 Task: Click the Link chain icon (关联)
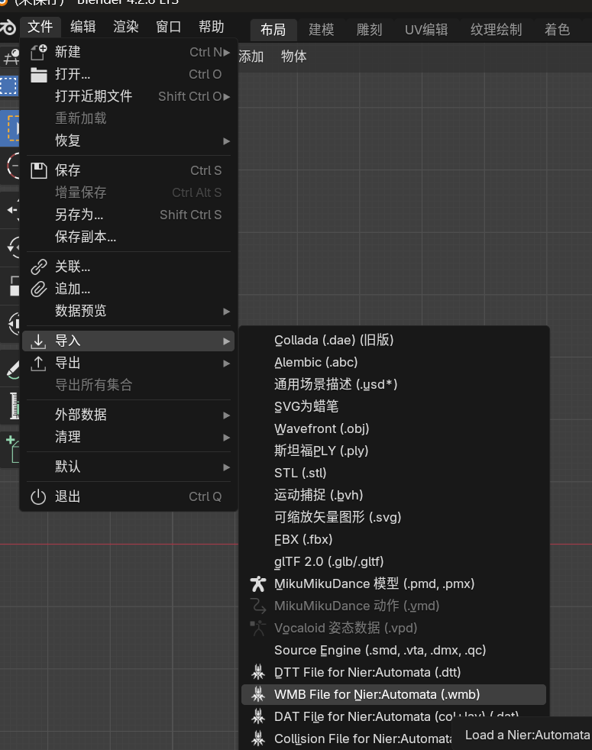click(x=38, y=267)
